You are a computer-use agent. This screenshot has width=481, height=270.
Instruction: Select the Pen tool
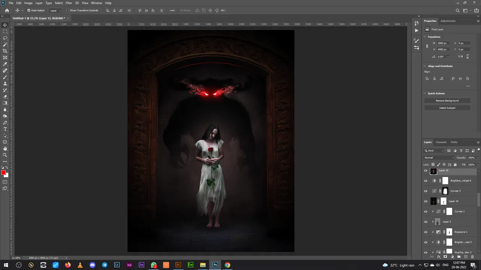tap(5, 123)
